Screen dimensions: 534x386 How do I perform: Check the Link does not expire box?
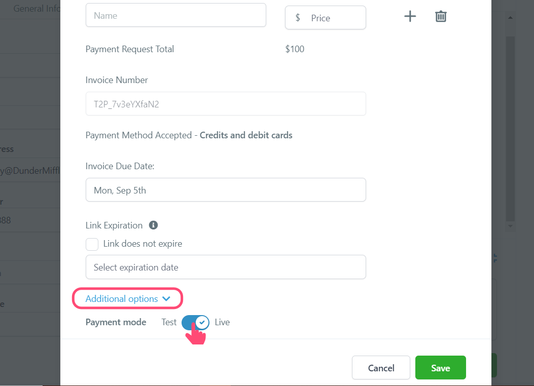tap(92, 244)
